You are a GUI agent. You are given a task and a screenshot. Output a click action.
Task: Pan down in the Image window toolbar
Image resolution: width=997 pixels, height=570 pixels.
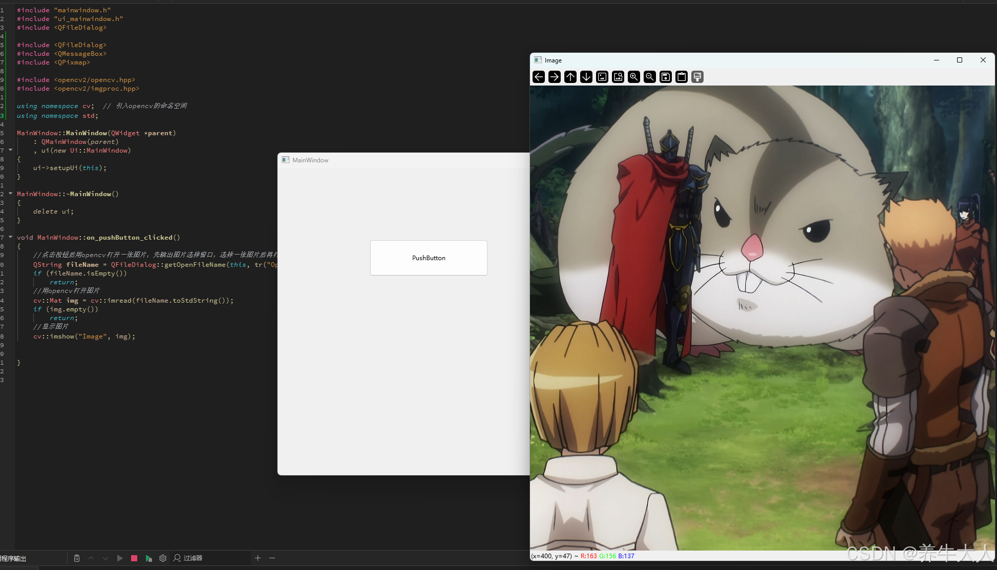[x=586, y=77]
